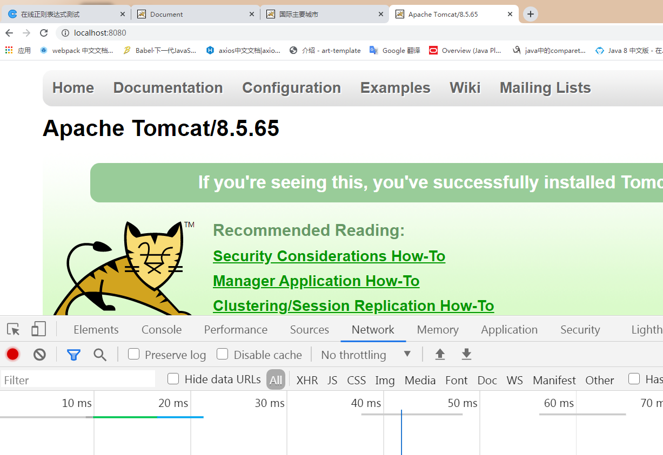Open the No throttling dropdown
Viewport: 663px width, 455px height.
coord(366,355)
